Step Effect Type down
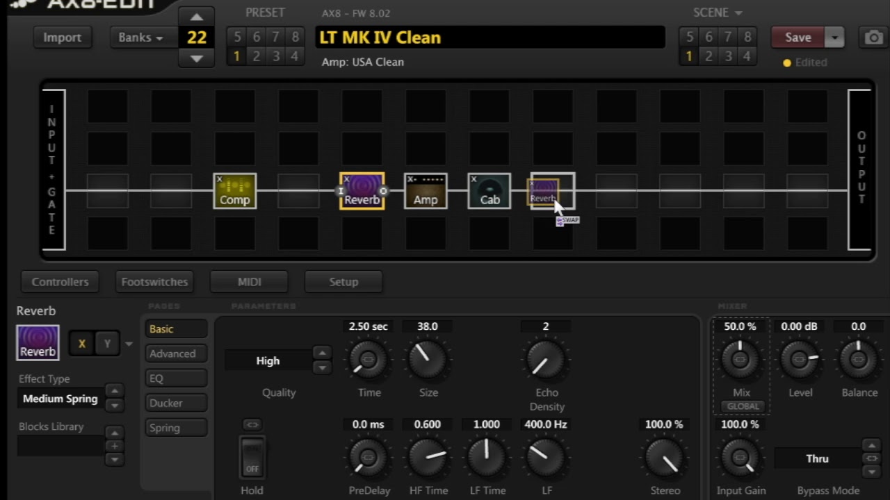This screenshot has width=890, height=500. [x=114, y=405]
